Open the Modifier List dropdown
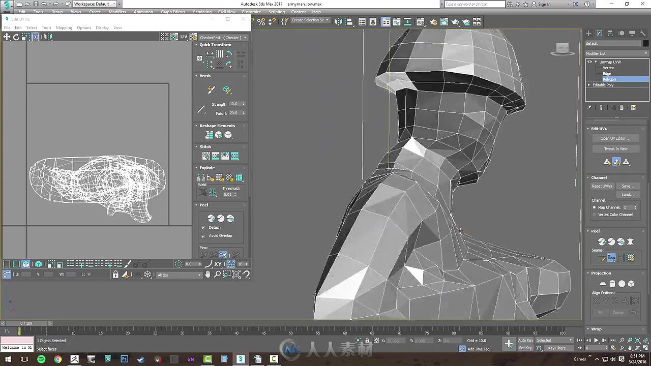 pos(616,53)
